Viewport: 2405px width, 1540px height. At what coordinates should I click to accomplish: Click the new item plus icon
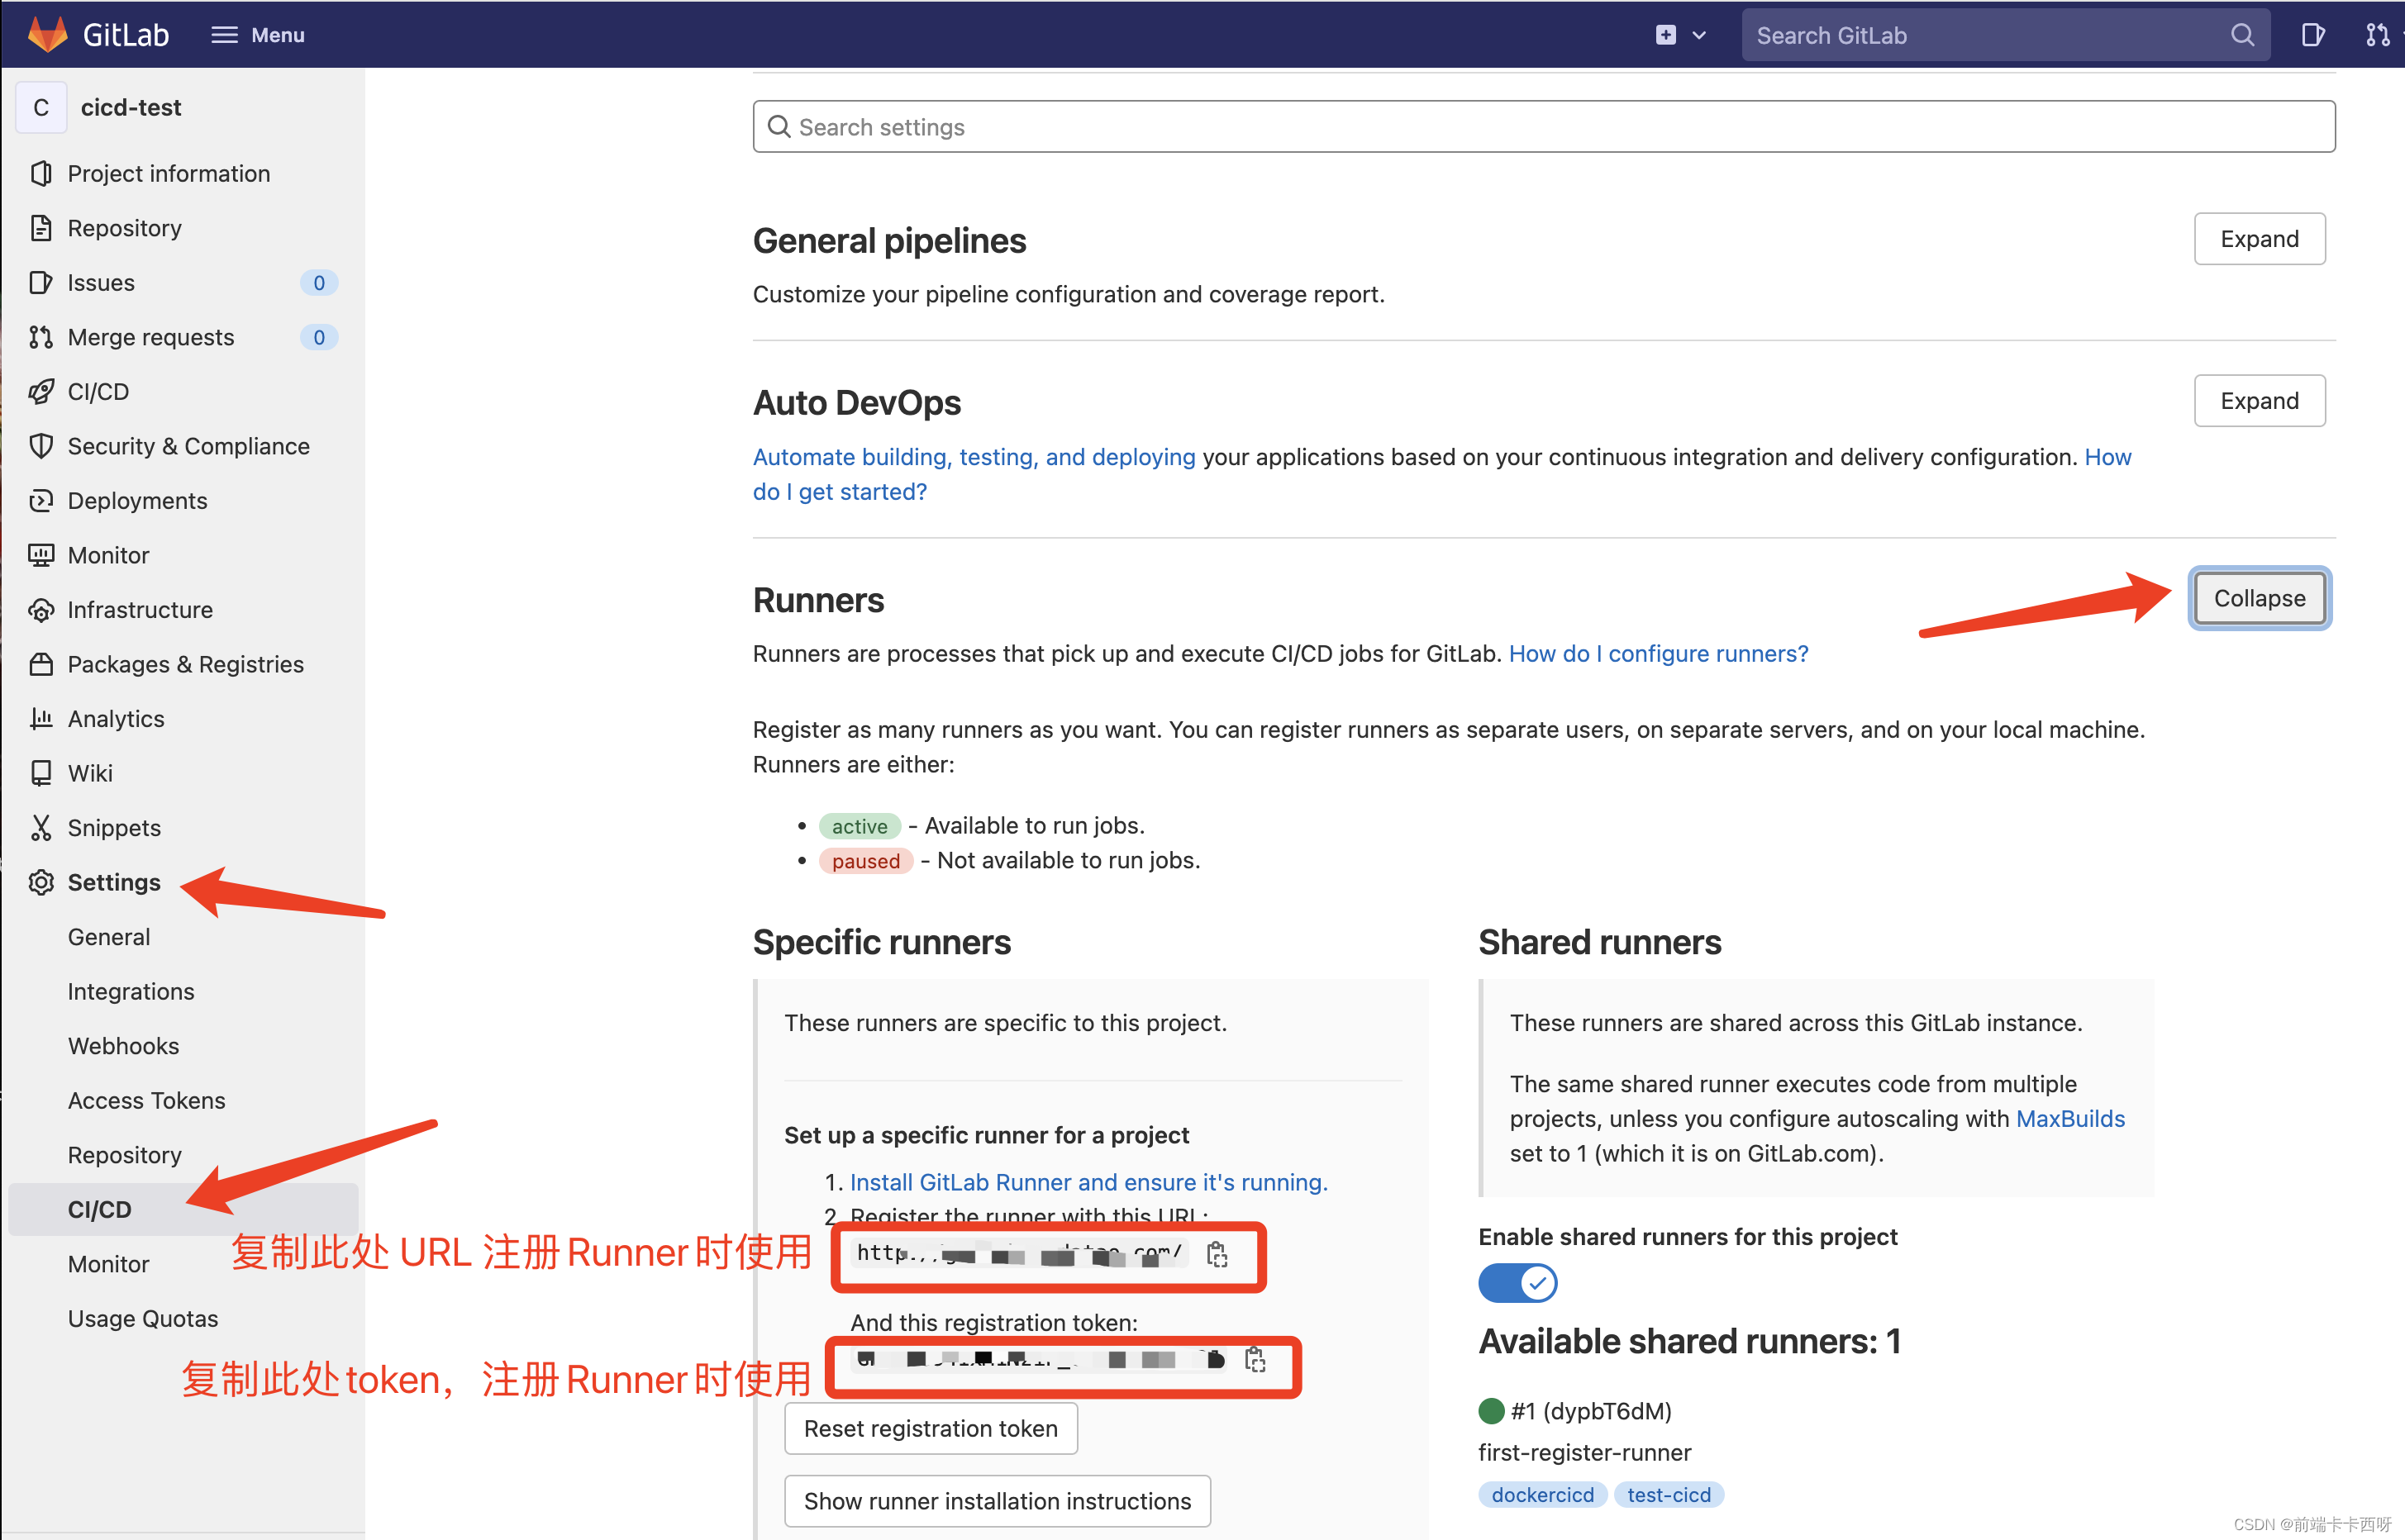coord(1665,31)
